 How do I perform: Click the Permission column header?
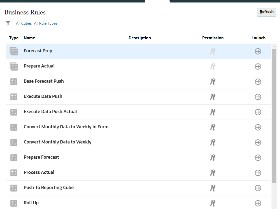point(213,38)
